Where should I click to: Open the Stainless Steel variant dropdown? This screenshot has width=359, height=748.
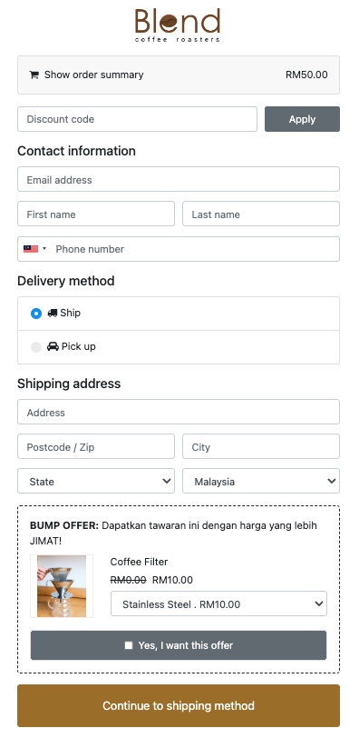(219, 603)
